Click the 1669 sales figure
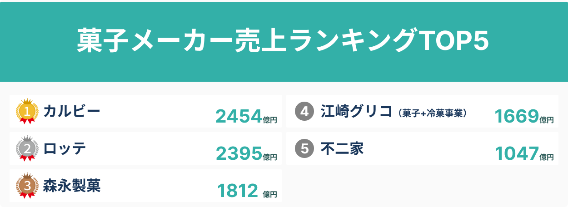Viewport: 568px width, 207px height. coord(516,117)
